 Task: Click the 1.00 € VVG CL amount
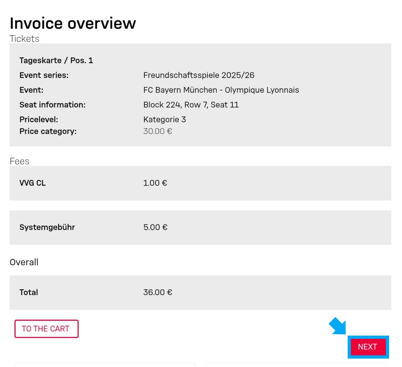155,183
